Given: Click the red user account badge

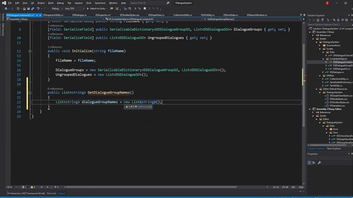Looking at the screenshot, I should (x=327, y=3).
